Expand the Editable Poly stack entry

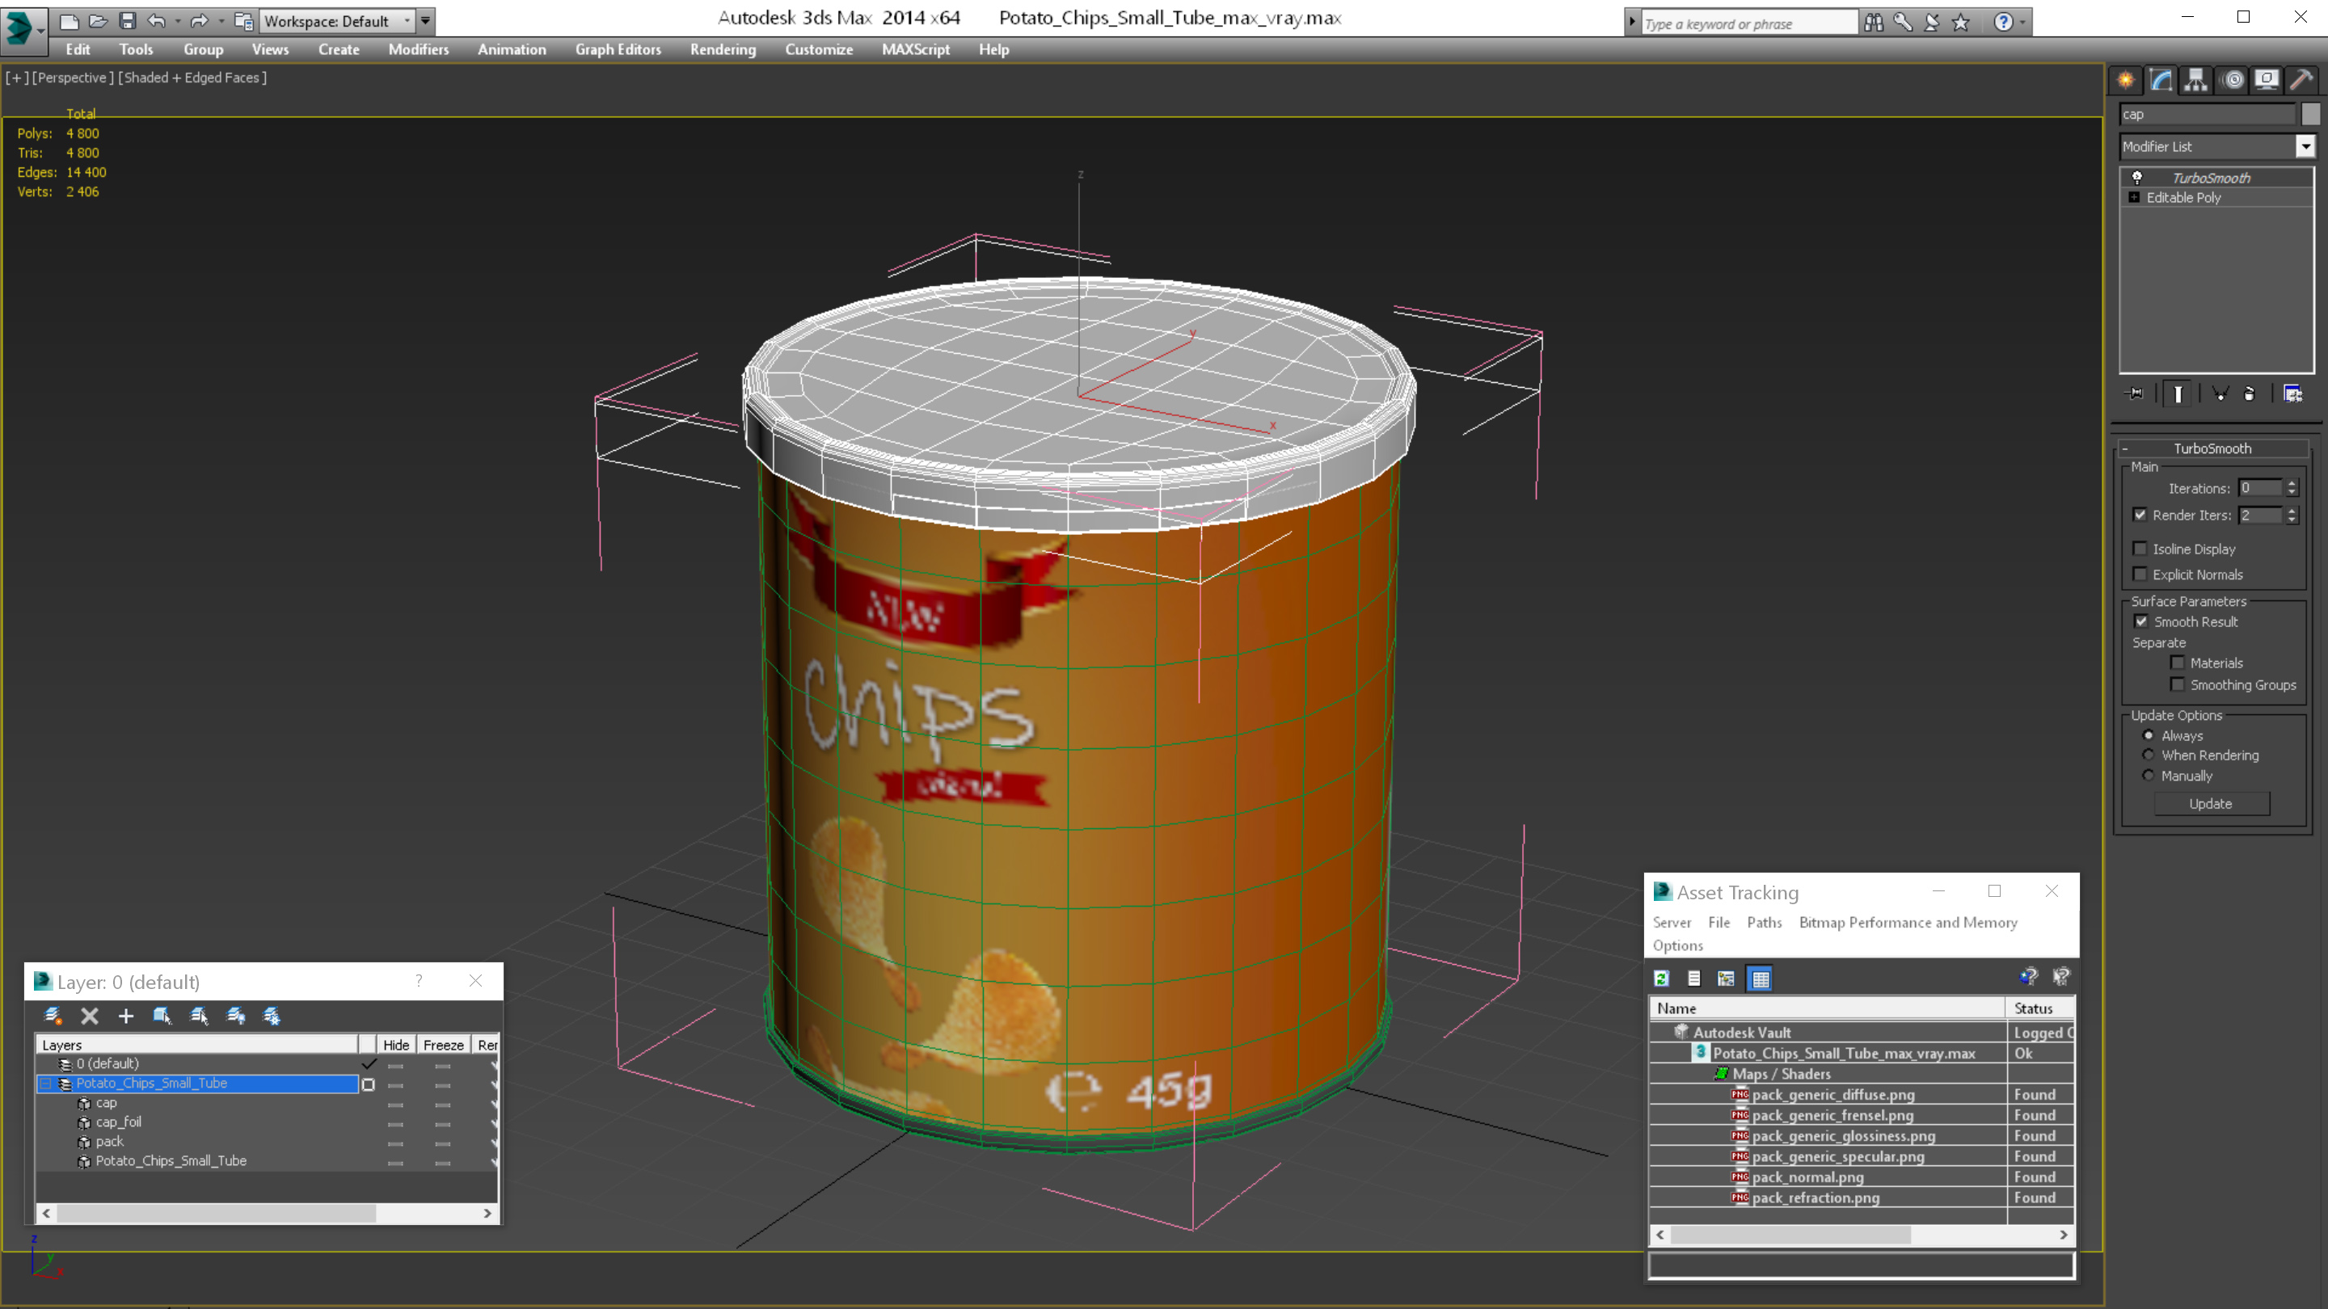click(2134, 198)
